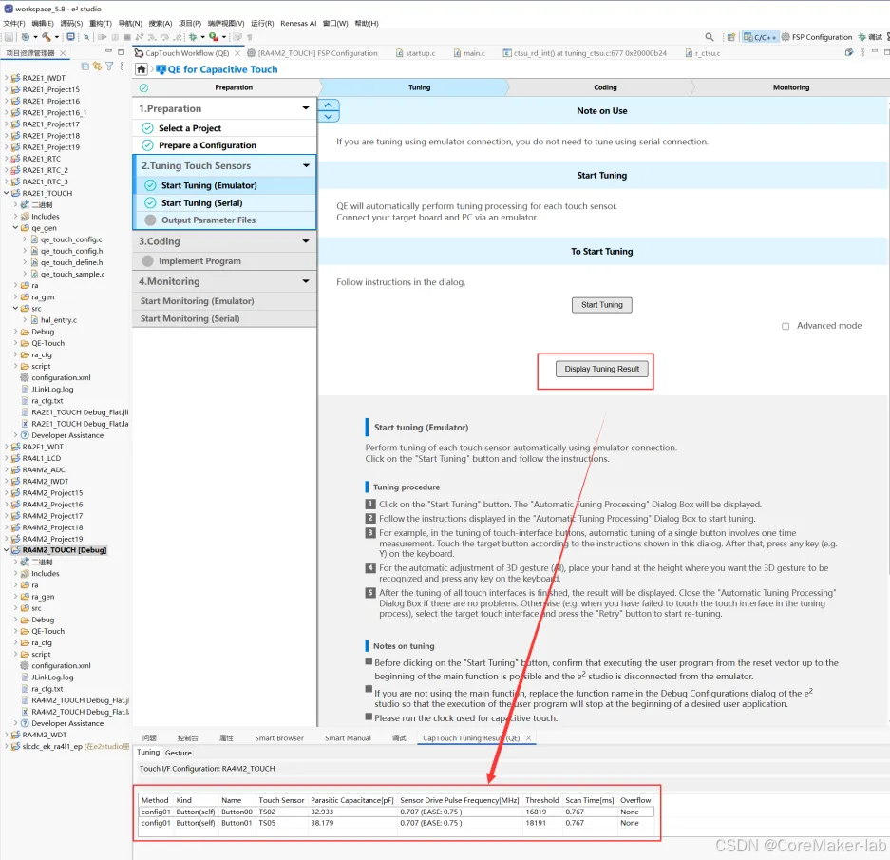Switch to the Gesture tab in tuning results

point(179,753)
